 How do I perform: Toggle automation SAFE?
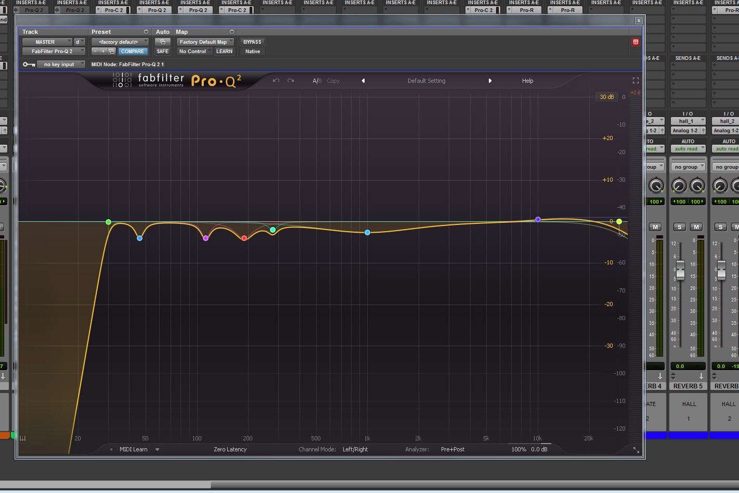click(162, 51)
